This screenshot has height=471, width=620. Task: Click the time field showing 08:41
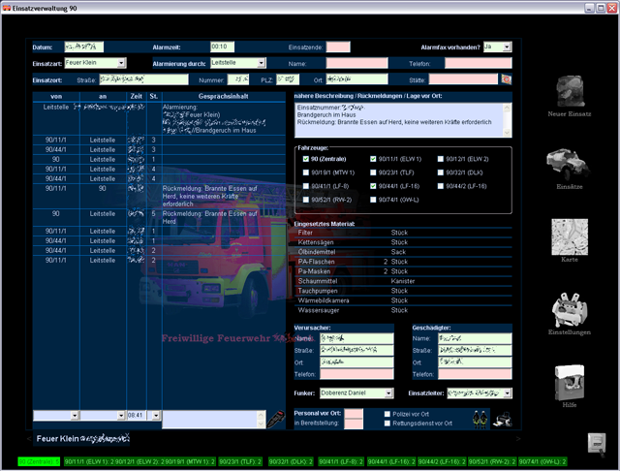click(137, 415)
